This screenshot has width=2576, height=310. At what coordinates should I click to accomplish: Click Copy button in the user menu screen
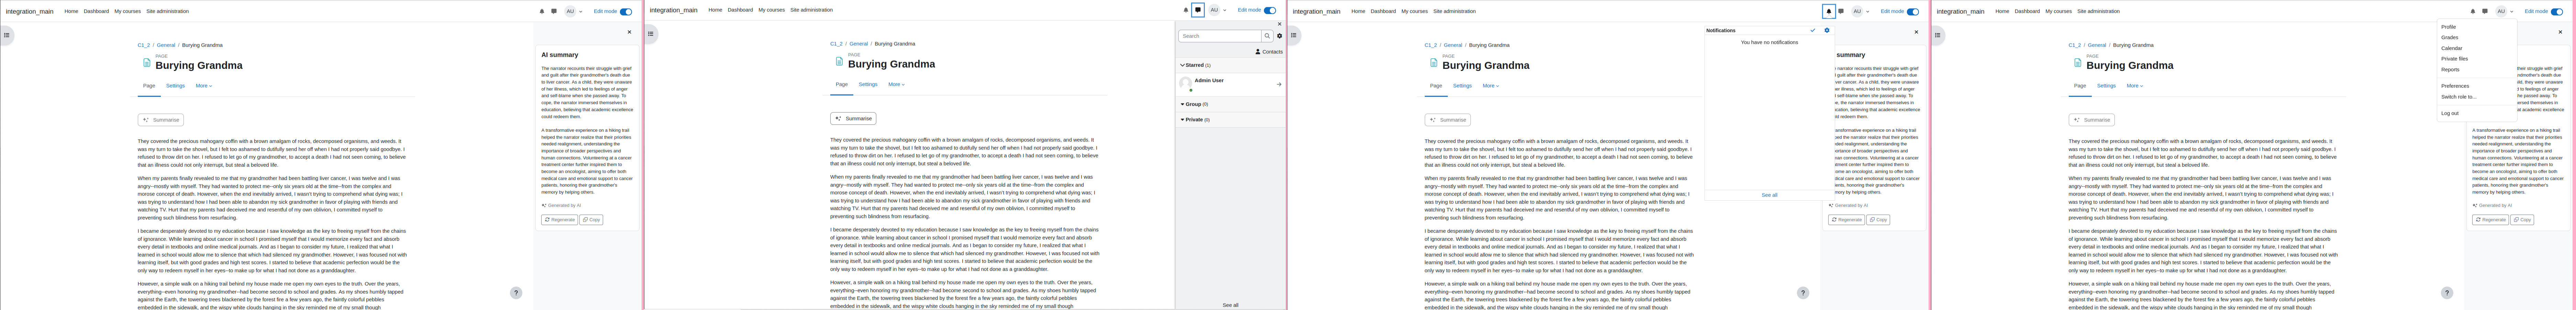(2522, 219)
